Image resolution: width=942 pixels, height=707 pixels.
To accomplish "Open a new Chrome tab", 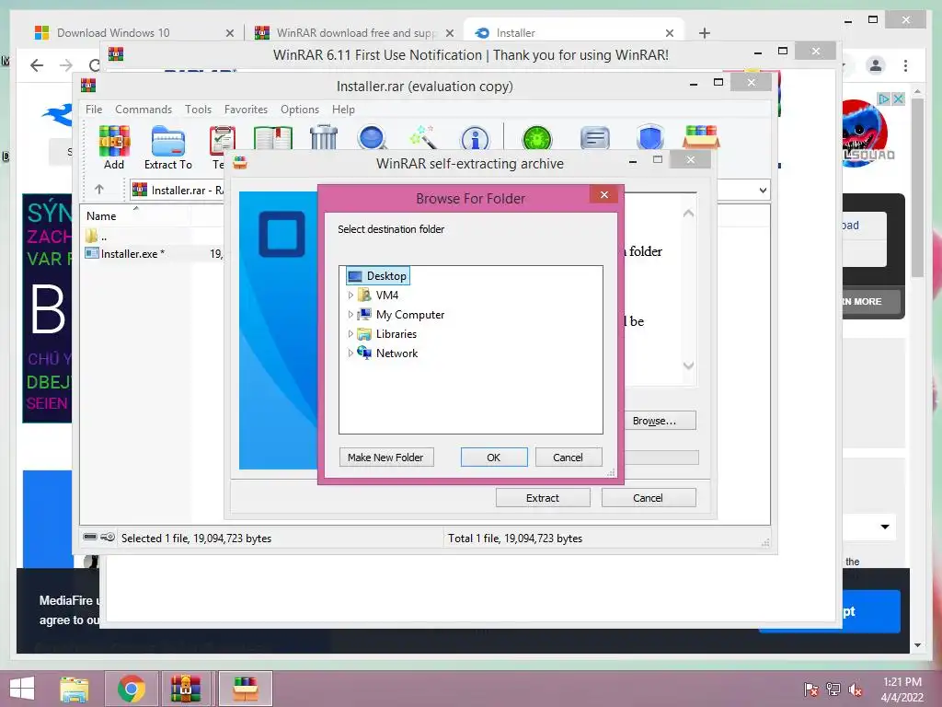I will (705, 33).
